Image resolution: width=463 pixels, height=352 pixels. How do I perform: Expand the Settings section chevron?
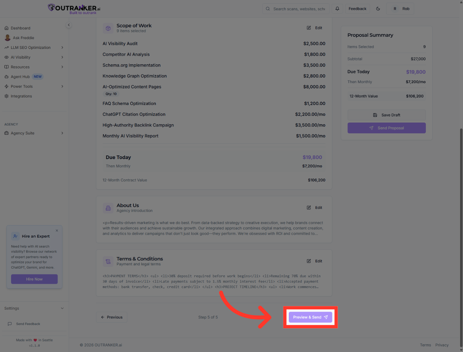point(62,308)
